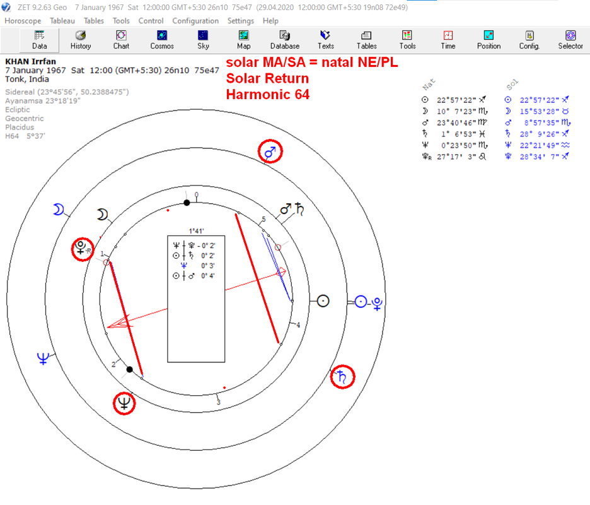The image size is (590, 505).
Task: Open the Tables toolbar icon
Action: [366, 40]
